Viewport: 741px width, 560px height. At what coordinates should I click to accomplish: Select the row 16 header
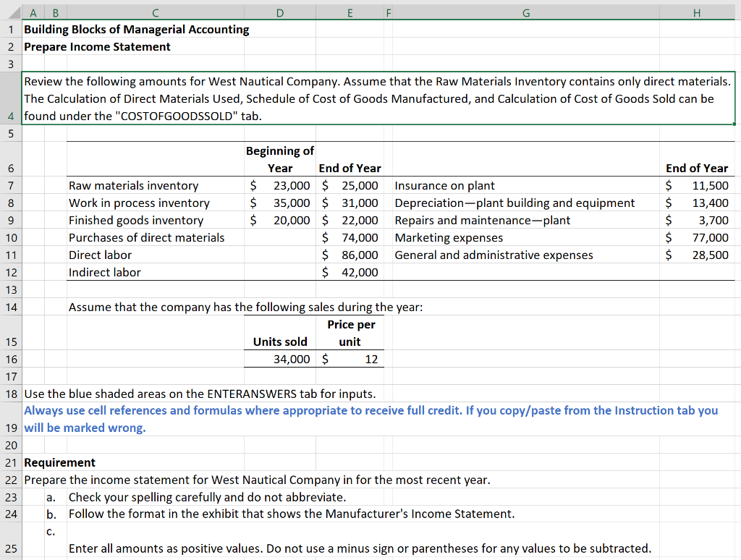11,359
